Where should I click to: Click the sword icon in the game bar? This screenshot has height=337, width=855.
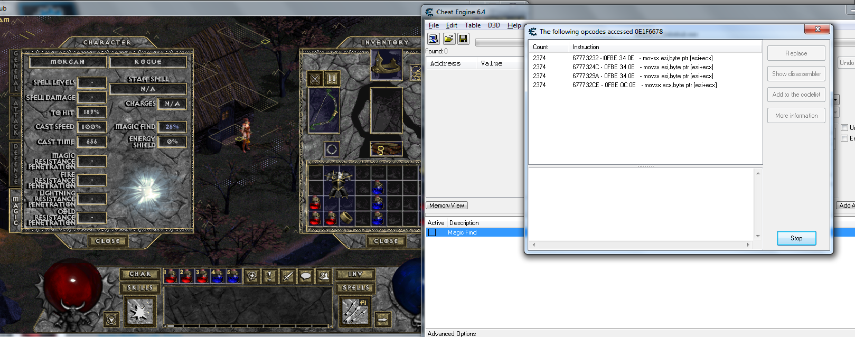(x=288, y=276)
